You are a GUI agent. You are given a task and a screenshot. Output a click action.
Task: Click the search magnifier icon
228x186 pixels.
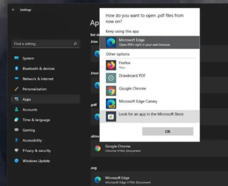(x=75, y=44)
